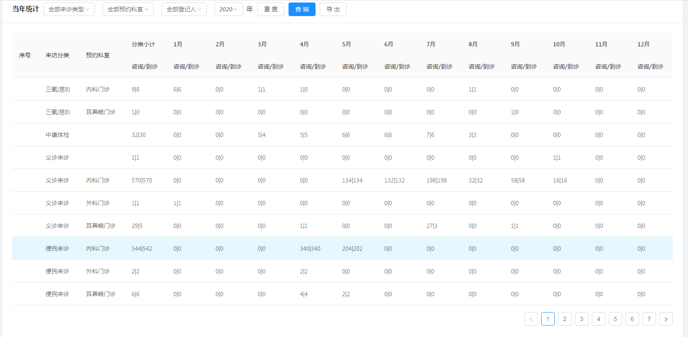Click the 12月 column header
688x337 pixels.
click(x=644, y=44)
